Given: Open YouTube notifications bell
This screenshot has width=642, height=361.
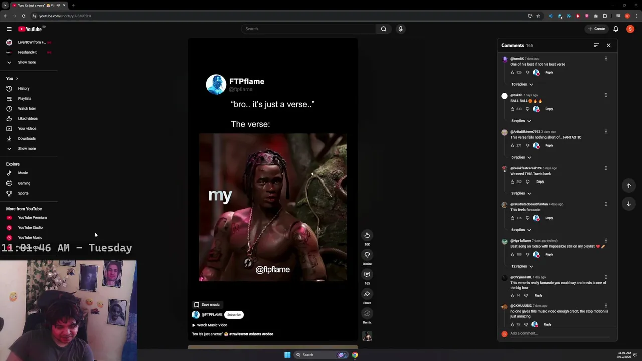Looking at the screenshot, I should coord(616,29).
